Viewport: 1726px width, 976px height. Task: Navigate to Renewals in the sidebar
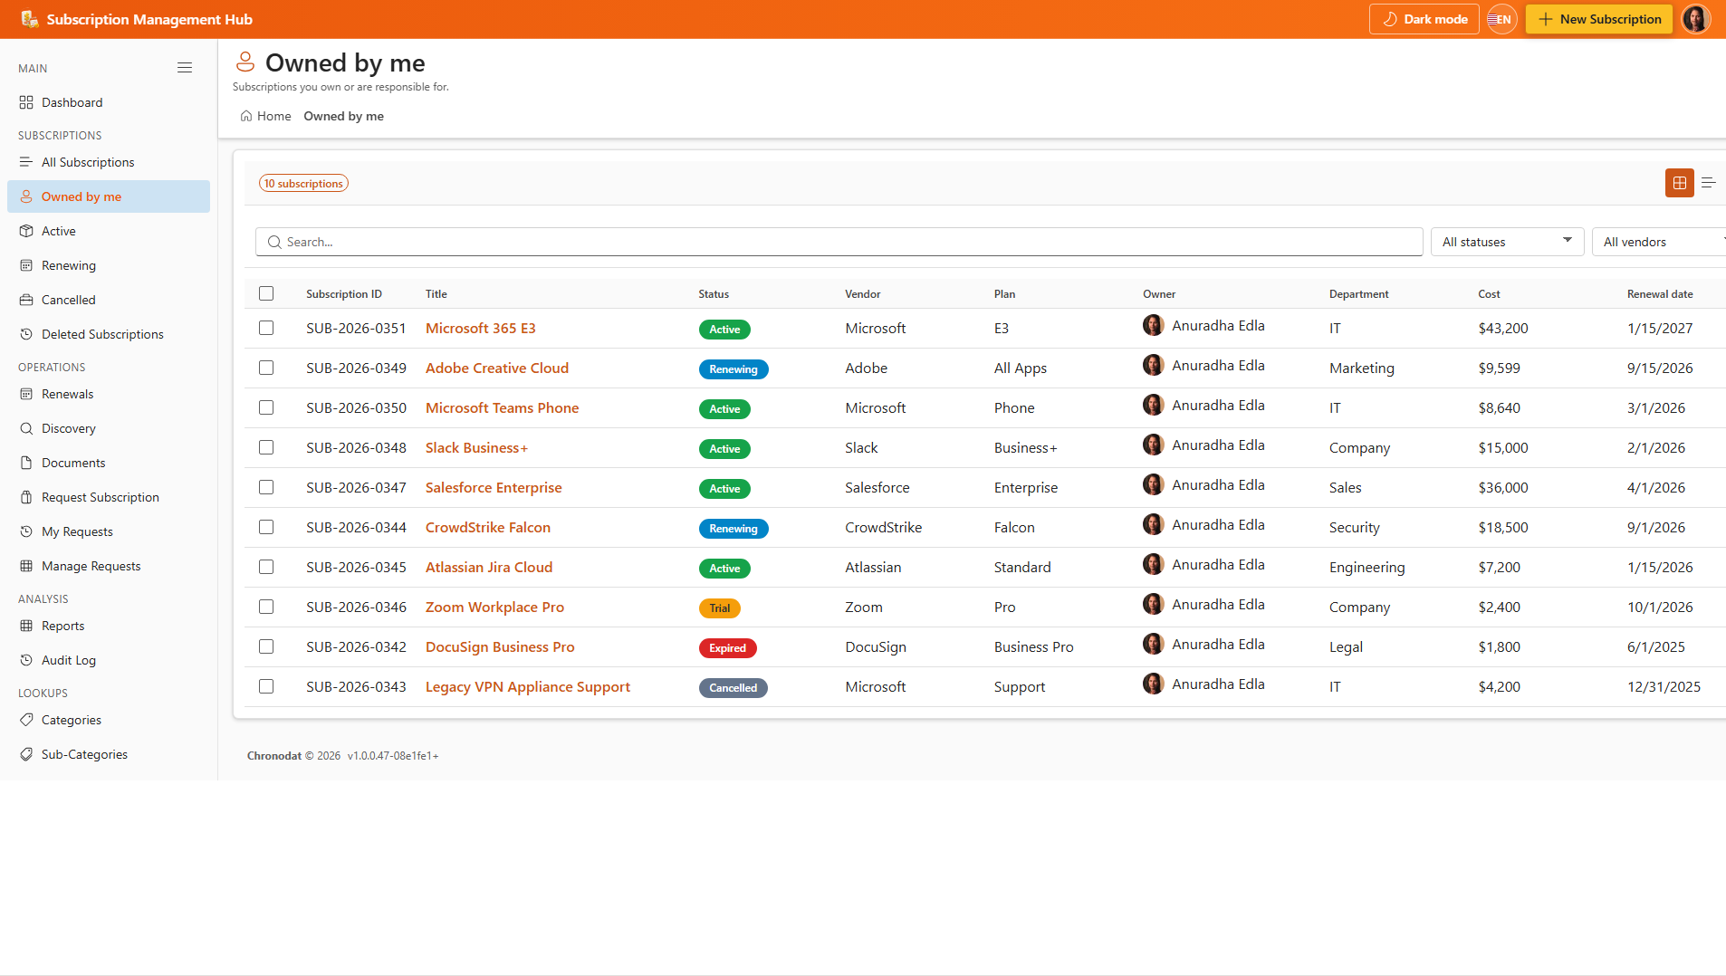(109, 394)
